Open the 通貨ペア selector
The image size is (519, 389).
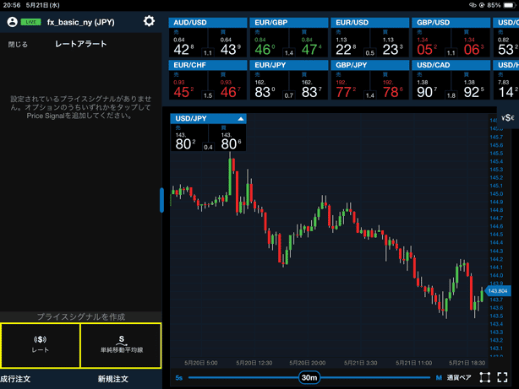click(x=459, y=378)
